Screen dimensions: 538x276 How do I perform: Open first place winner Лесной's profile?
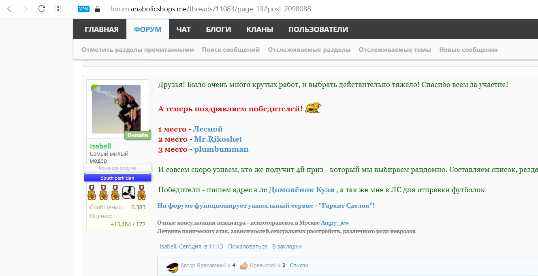coord(208,129)
